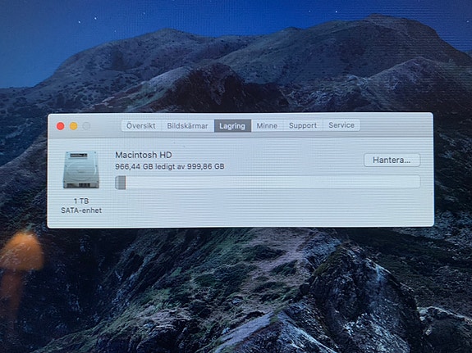472x353 pixels.
Task: Click the SATA-enhet label under the drive
Action: click(x=81, y=210)
